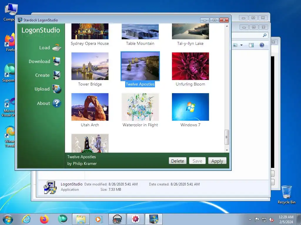Select the Upload menu label
Image resolution: width=301 pixels, height=225 pixels.
click(42, 89)
